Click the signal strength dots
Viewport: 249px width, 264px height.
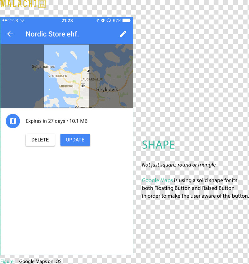pyautogui.click(x=8, y=20)
